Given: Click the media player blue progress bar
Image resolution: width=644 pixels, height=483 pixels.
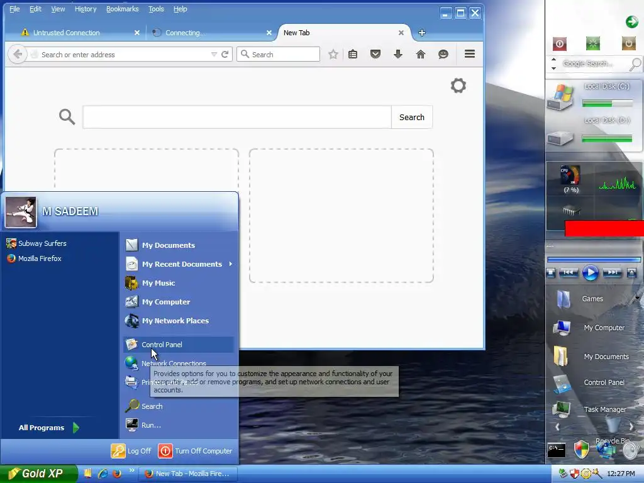Looking at the screenshot, I should pyautogui.click(x=594, y=260).
